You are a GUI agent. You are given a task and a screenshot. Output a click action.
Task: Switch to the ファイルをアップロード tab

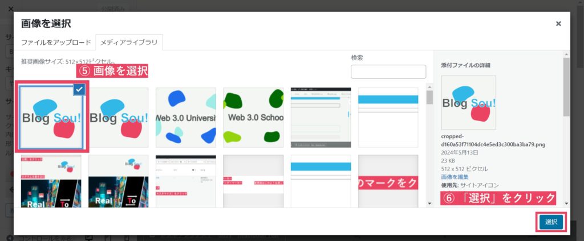pyautogui.click(x=56, y=43)
